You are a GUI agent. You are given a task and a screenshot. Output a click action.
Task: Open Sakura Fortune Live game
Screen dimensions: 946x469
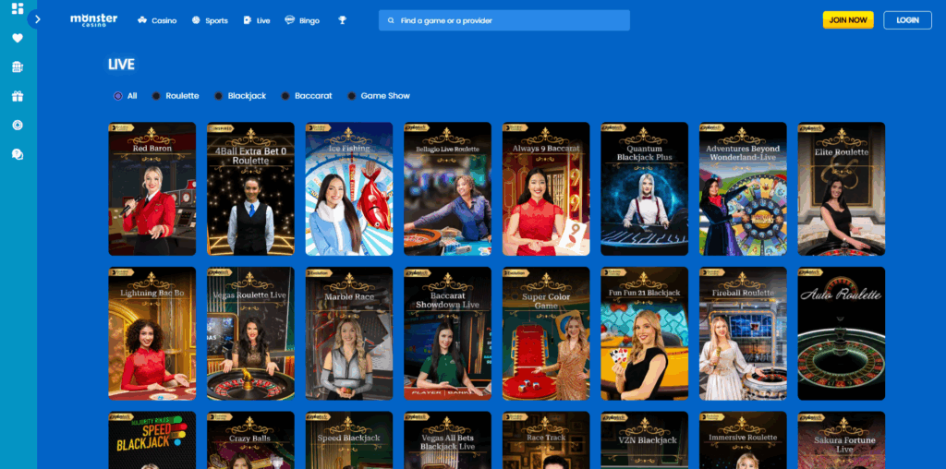coord(841,440)
